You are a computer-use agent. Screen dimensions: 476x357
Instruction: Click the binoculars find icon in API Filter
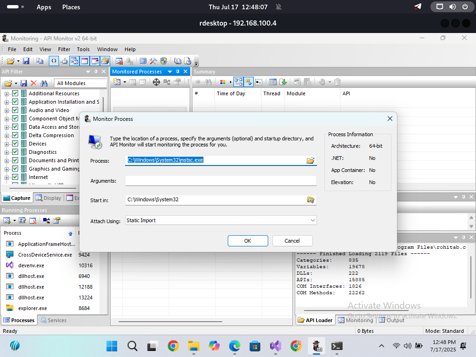point(44,83)
